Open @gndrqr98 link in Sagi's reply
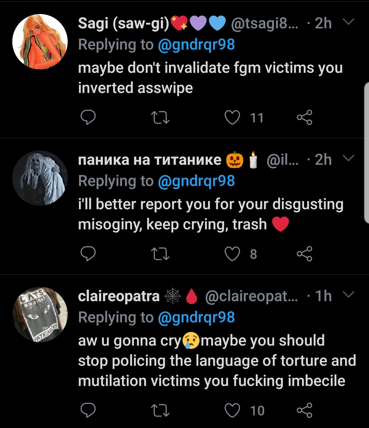This screenshot has width=369, height=428. coord(196,45)
